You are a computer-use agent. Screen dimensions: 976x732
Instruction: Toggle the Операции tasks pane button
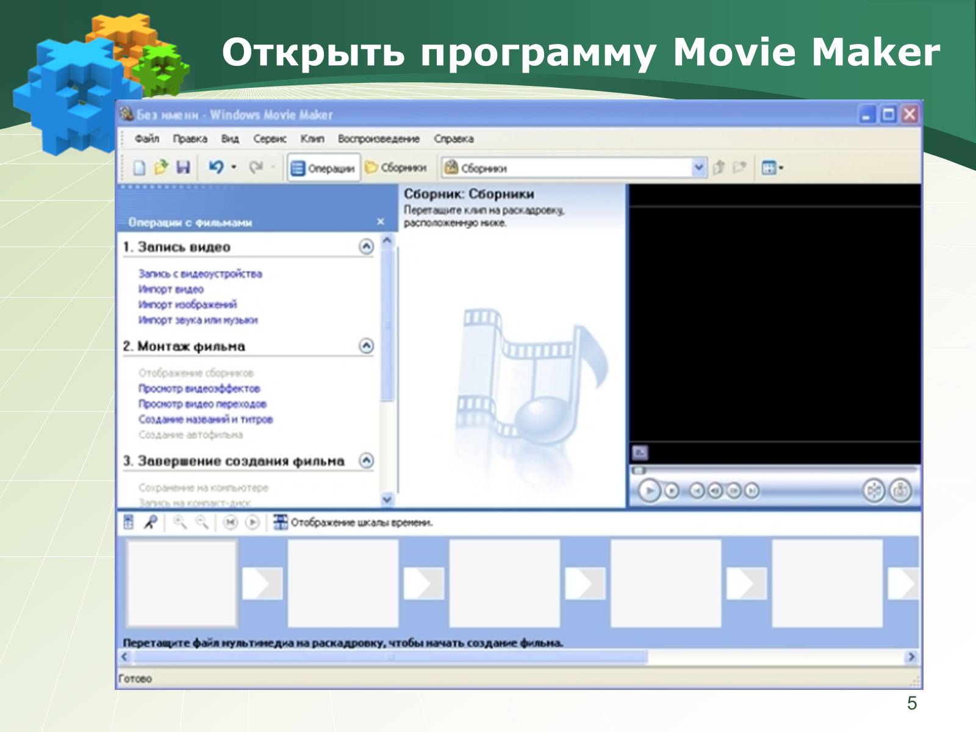323,168
